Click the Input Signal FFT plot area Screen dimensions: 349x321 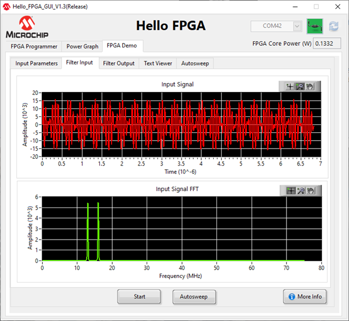(x=182, y=229)
